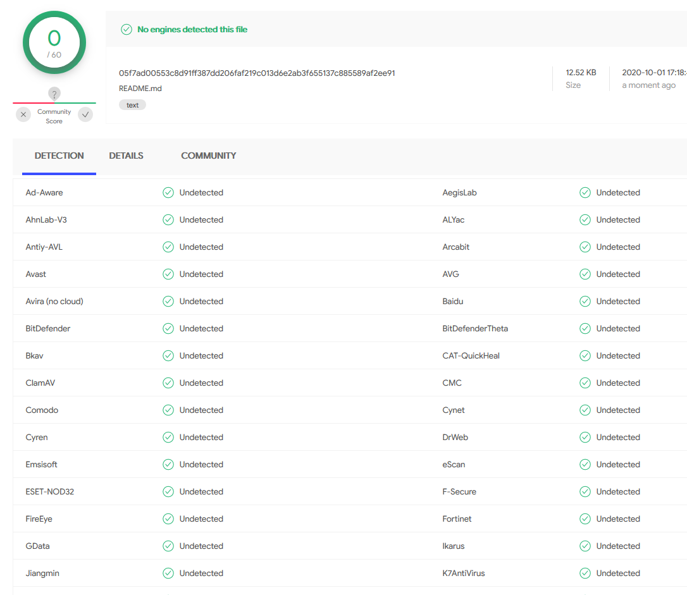Click the README.md file name
Viewport: 687px width, 595px height.
coord(140,89)
